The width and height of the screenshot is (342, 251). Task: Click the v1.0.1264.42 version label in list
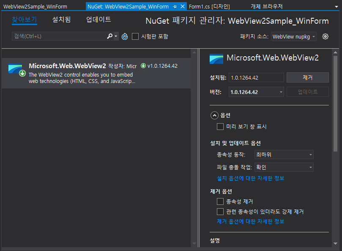click(x=162, y=66)
